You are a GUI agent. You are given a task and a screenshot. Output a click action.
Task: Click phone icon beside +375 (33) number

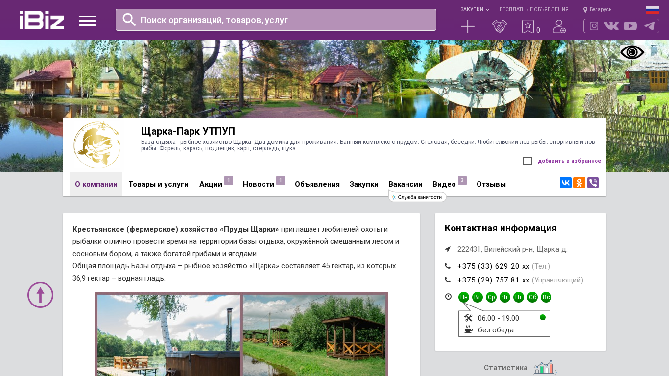point(448,266)
